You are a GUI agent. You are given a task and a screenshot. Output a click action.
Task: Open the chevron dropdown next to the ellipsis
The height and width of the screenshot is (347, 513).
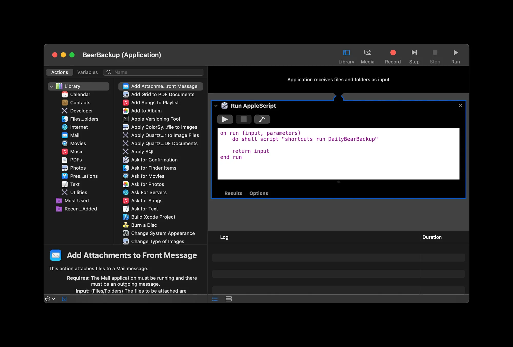(54, 299)
